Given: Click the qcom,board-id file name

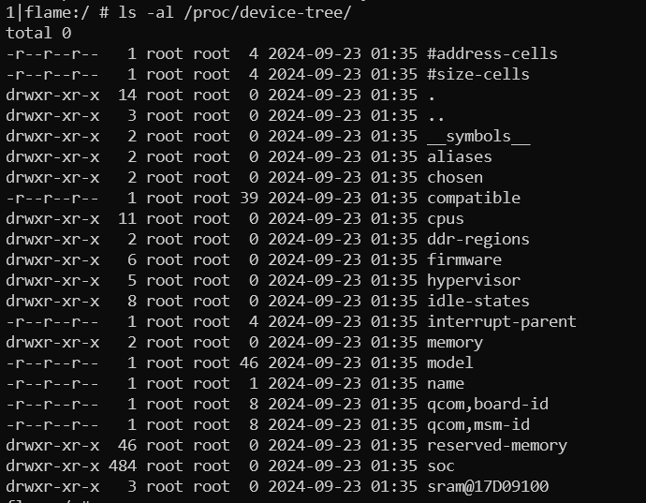Looking at the screenshot, I should click(487, 404).
